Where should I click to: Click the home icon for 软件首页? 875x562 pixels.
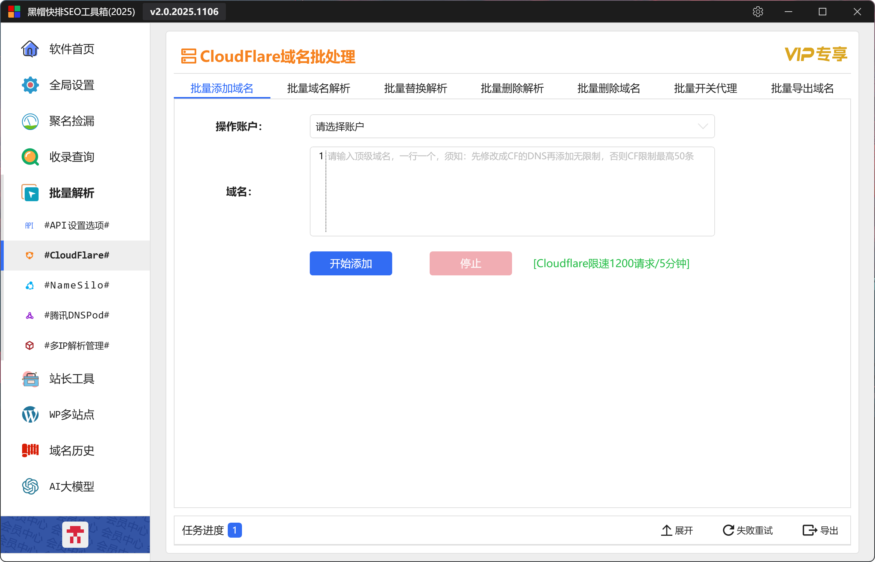30,49
